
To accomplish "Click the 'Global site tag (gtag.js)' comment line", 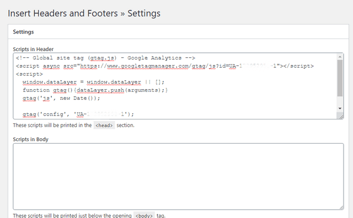I will [x=105, y=58].
